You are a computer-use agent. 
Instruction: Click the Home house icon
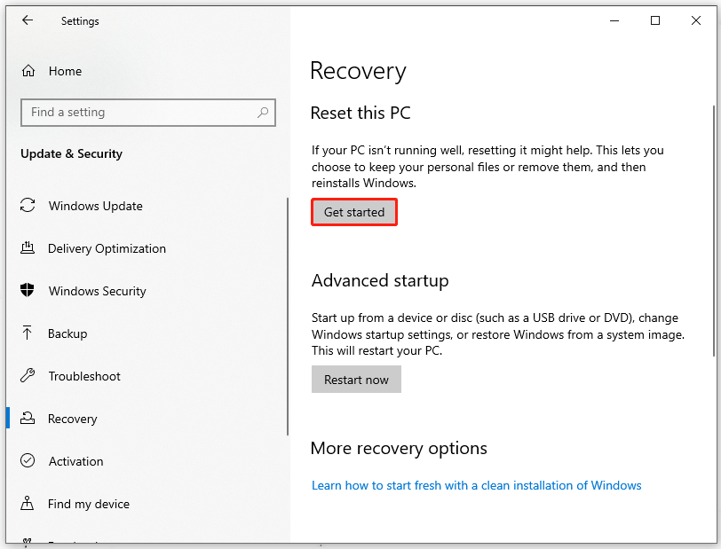[28, 71]
